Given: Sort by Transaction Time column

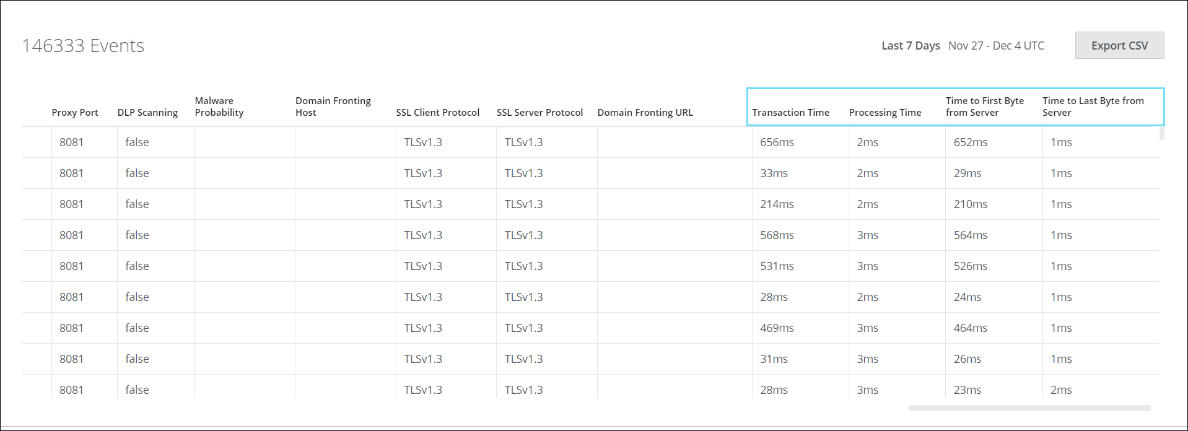Looking at the screenshot, I should click(x=790, y=112).
